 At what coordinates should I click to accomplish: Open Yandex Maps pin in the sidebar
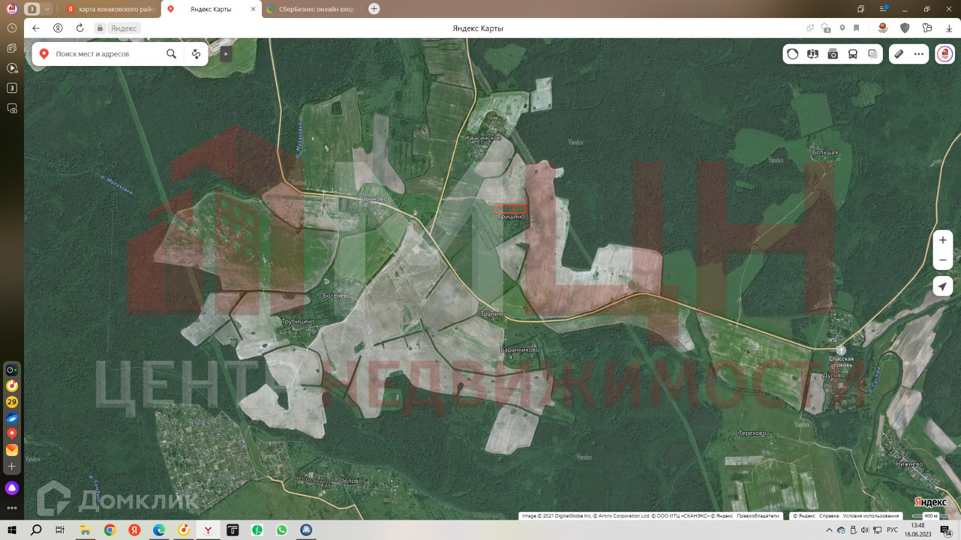[12, 434]
